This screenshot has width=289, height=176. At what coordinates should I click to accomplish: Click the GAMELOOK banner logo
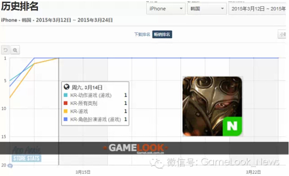click(135, 148)
